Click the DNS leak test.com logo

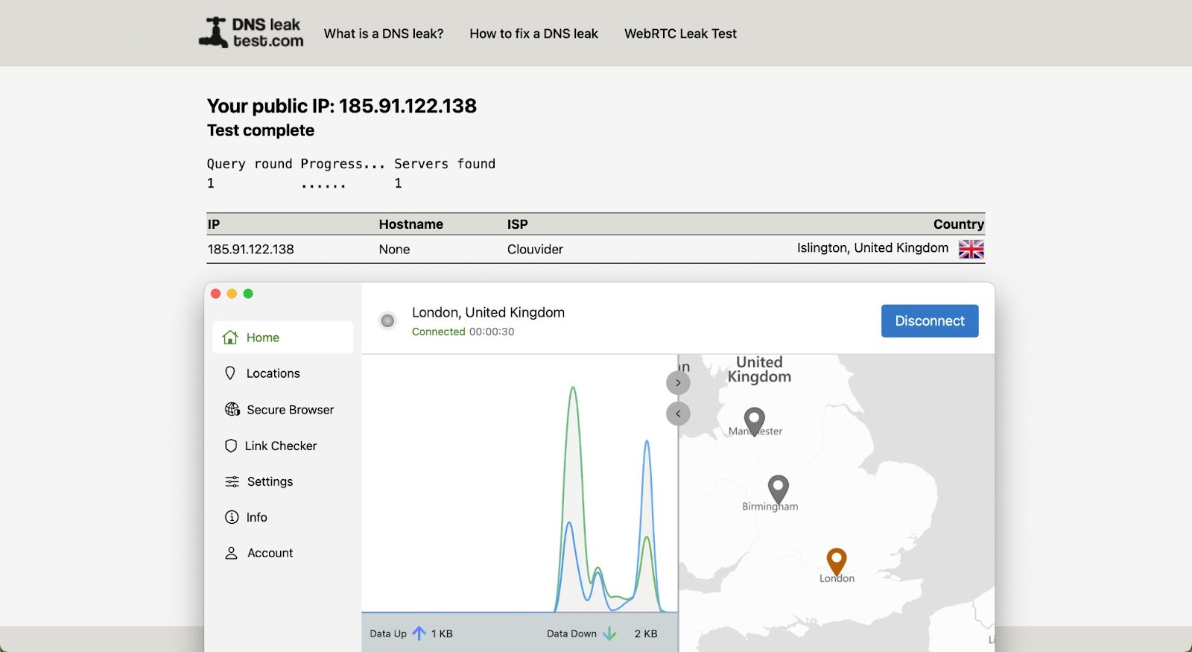[251, 33]
